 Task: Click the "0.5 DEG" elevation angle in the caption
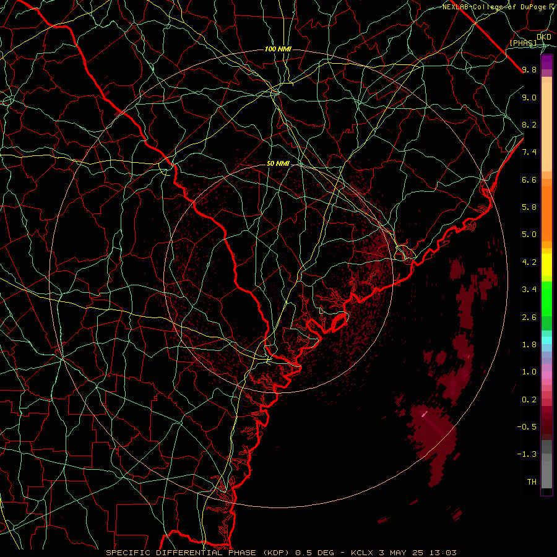point(314,553)
